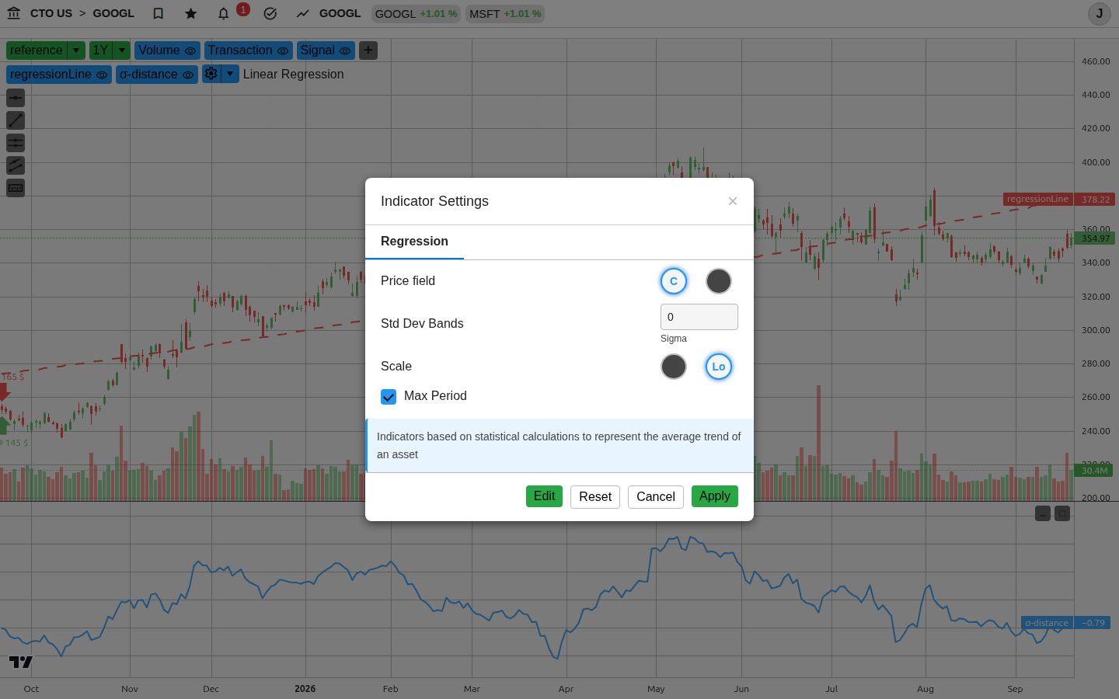Minimize the σ-distance chart pane
Viewport: 1119px width, 699px height.
[1043, 513]
